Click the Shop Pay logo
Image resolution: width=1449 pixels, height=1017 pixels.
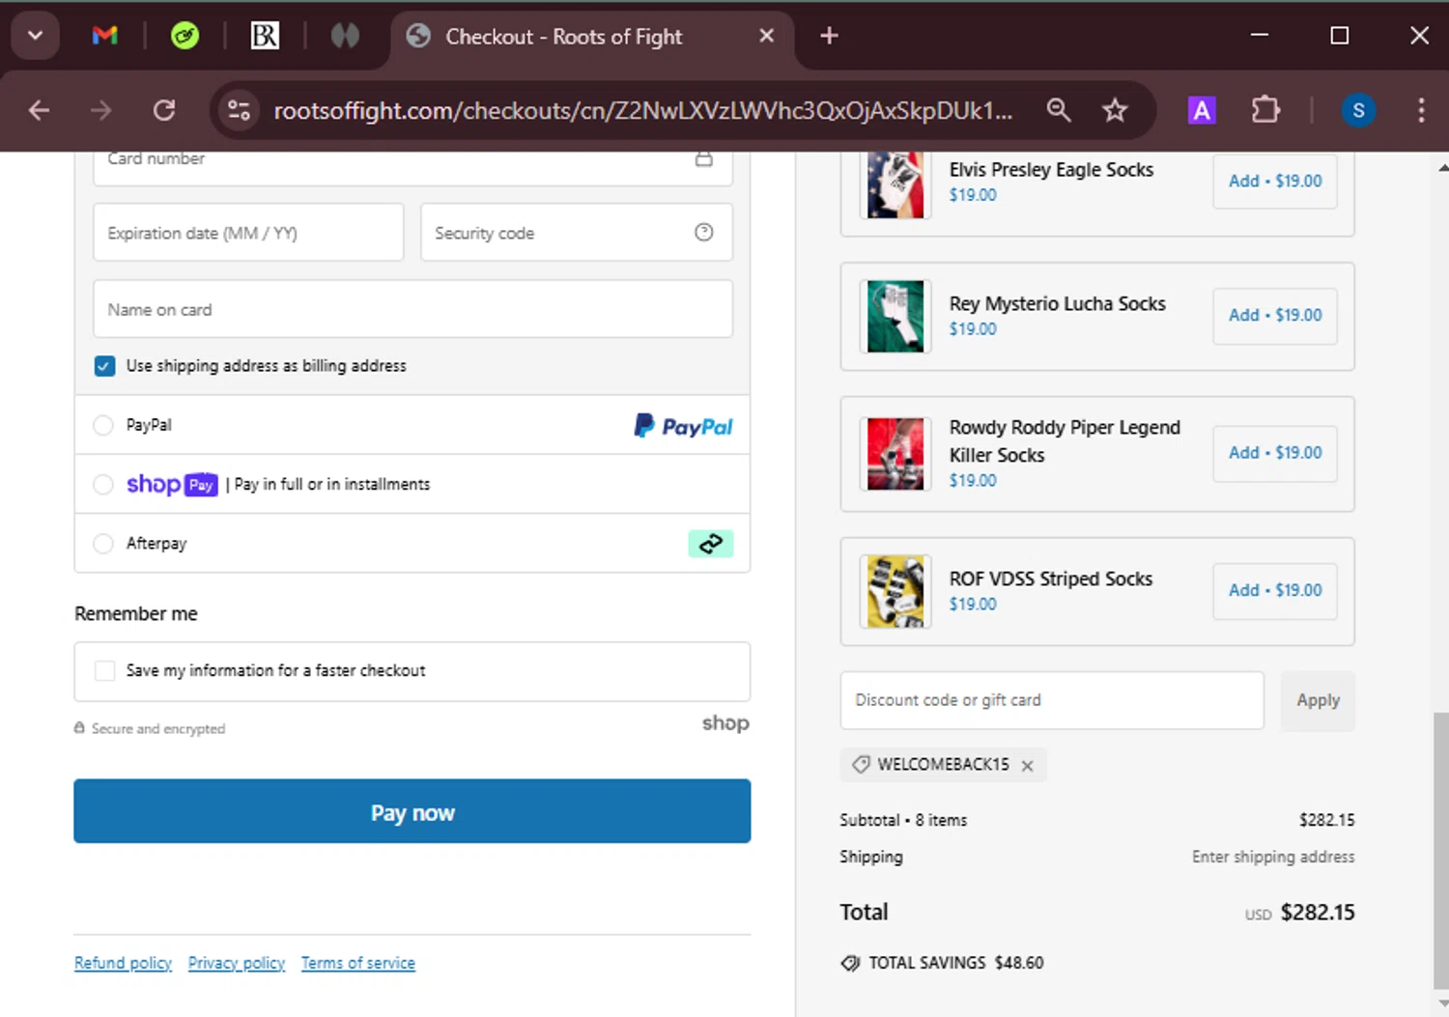[172, 484]
